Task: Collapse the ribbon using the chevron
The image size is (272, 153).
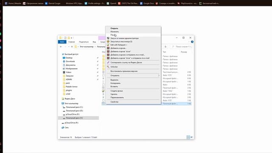Action: pyautogui.click(x=189, y=42)
